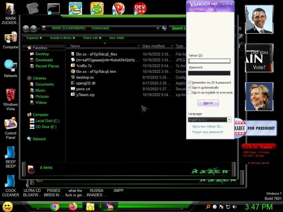
Task: Click Forgot your password? link
Action: coord(208,132)
